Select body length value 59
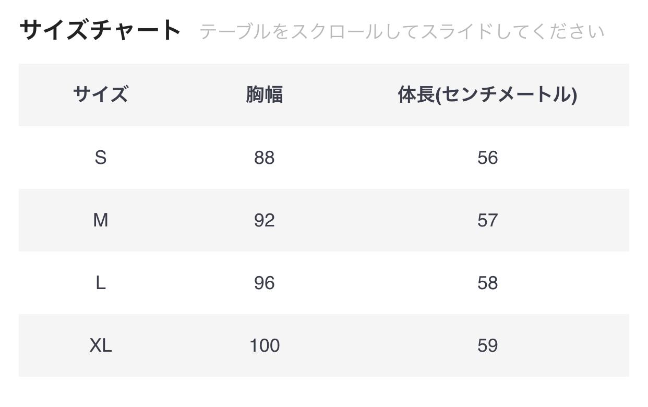The image size is (648, 407). (x=487, y=345)
